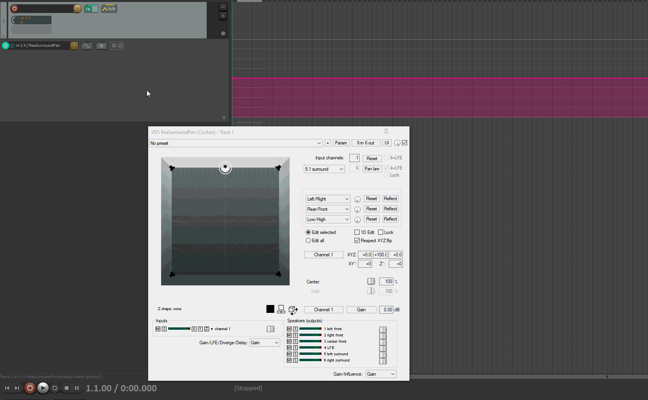
Task: Solo track 1 with S button
Action: [x=223, y=16]
